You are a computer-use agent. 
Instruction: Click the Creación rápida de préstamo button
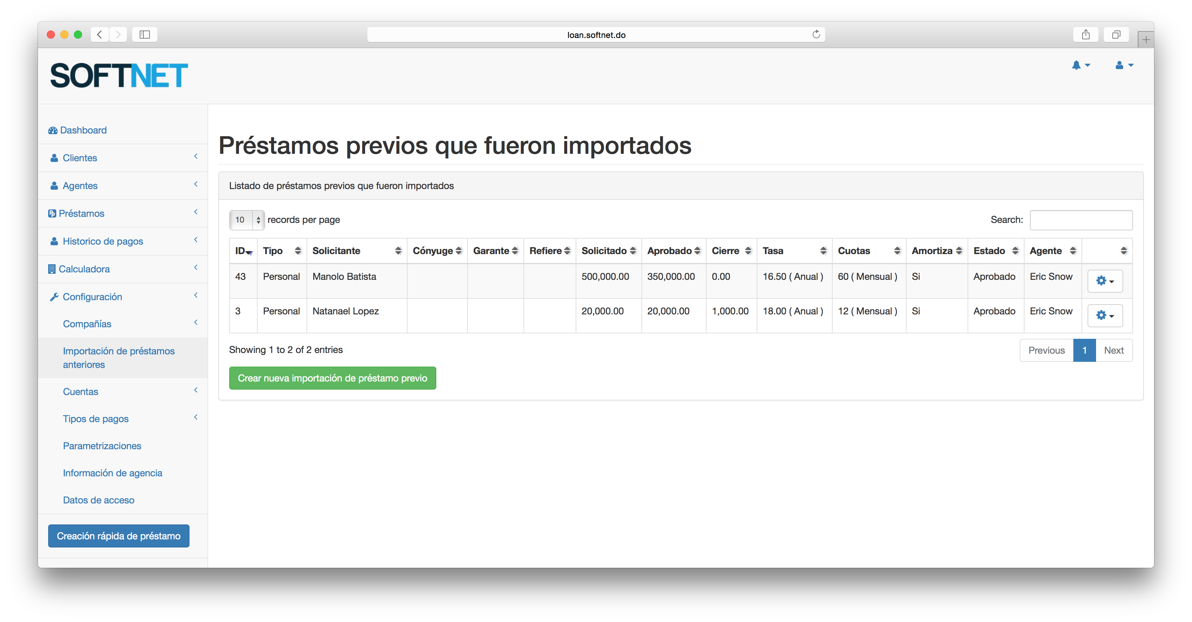pos(118,536)
